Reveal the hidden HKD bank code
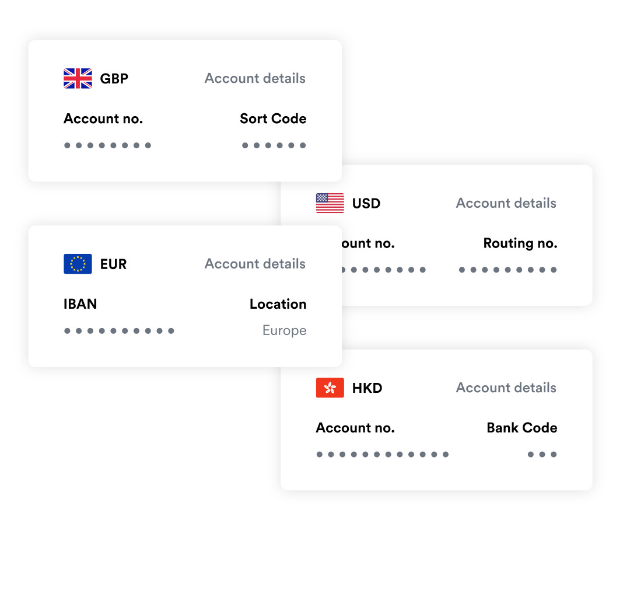 (x=542, y=454)
